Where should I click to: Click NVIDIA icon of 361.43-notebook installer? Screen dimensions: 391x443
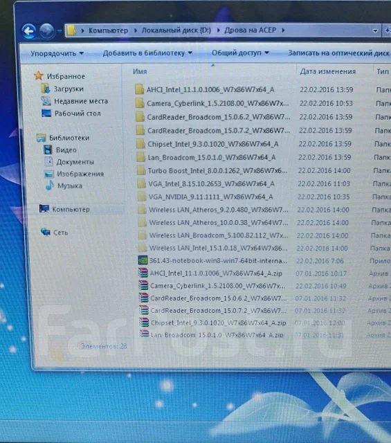click(143, 260)
